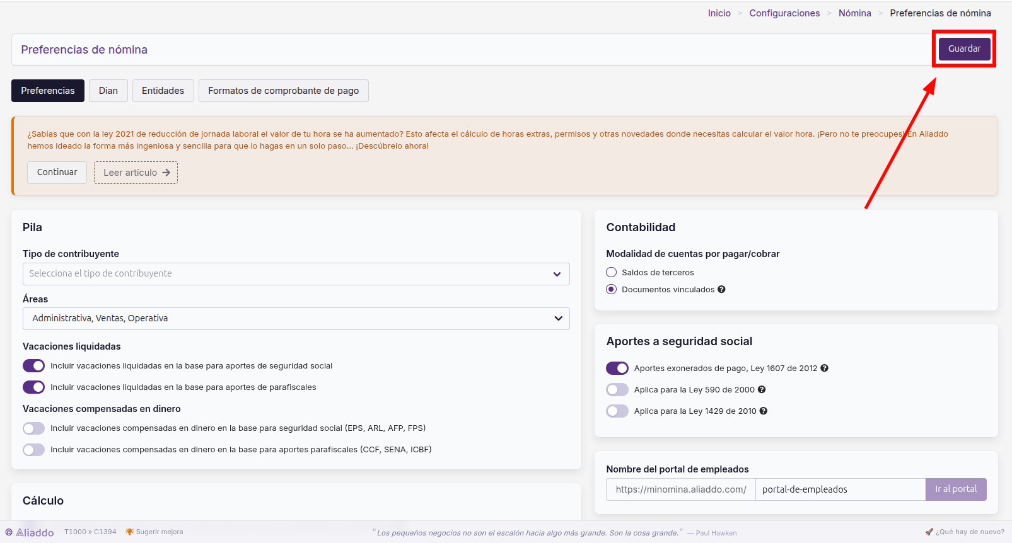
Task: Open help icon for Ley 1607 de 2012
Action: [x=824, y=369]
